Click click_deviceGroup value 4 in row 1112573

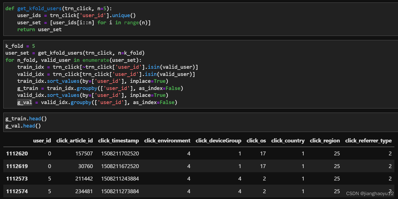[240, 179]
